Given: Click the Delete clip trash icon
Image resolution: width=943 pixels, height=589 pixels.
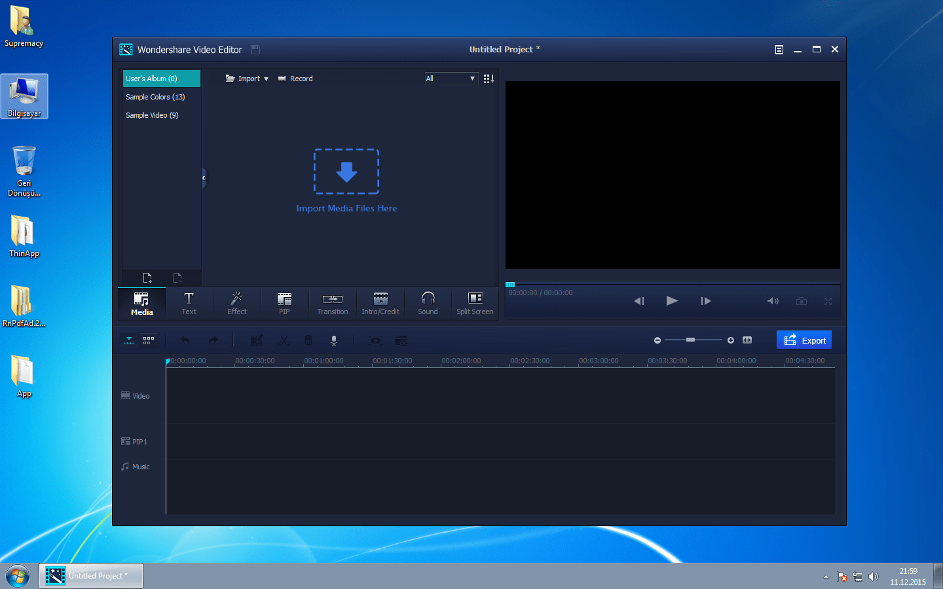Looking at the screenshot, I should coord(308,340).
